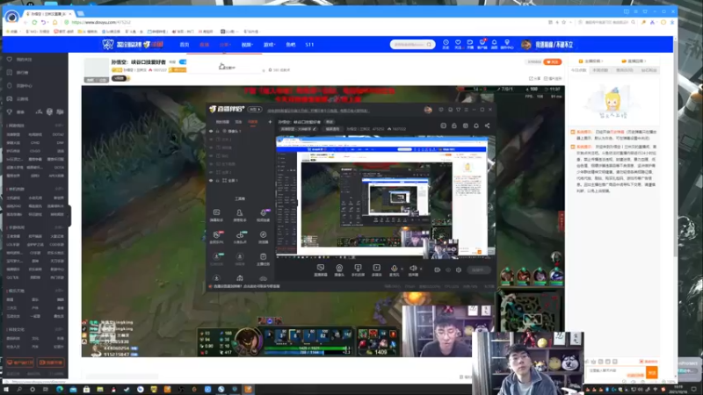
Task: Open the toolbox tool with the purple badge
Action: (x=263, y=214)
